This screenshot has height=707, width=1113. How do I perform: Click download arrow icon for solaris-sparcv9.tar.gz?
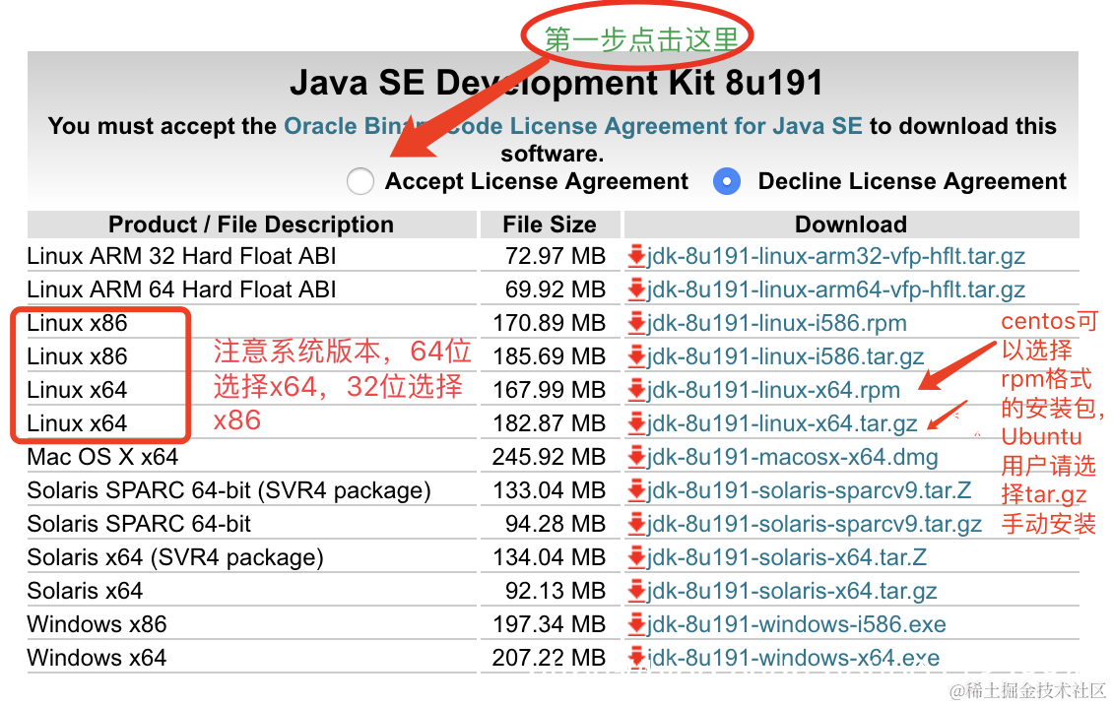tap(636, 524)
